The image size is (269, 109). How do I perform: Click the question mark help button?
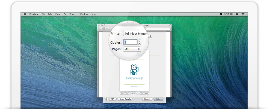[x=107, y=99]
